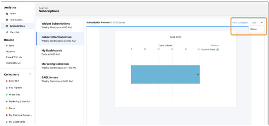Click the View Collection link
269x126 pixels.
coord(240,23)
